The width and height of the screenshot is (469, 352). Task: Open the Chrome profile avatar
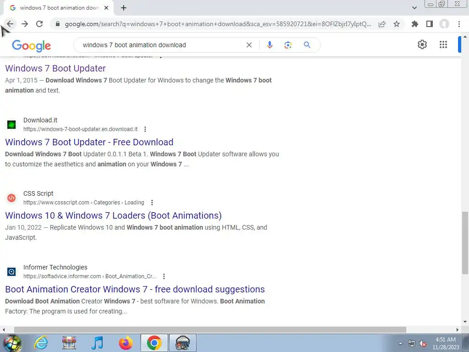[x=444, y=24]
